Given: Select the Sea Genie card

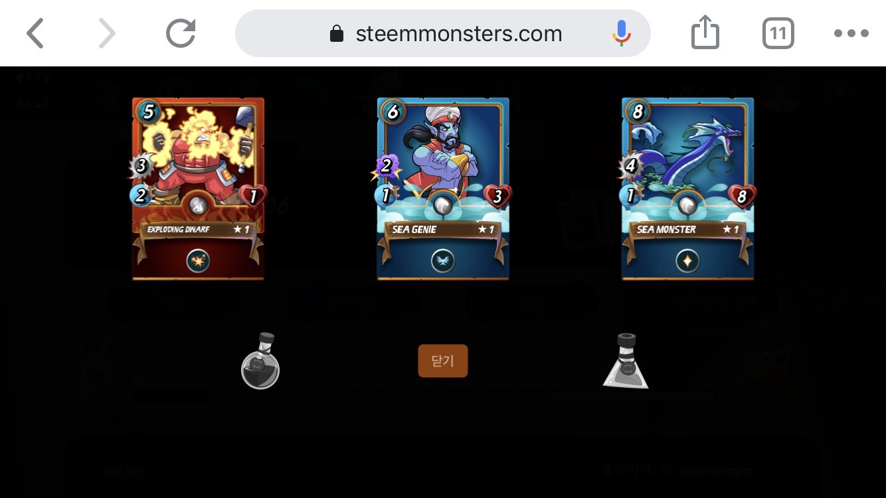Looking at the screenshot, I should pyautogui.click(x=443, y=189).
